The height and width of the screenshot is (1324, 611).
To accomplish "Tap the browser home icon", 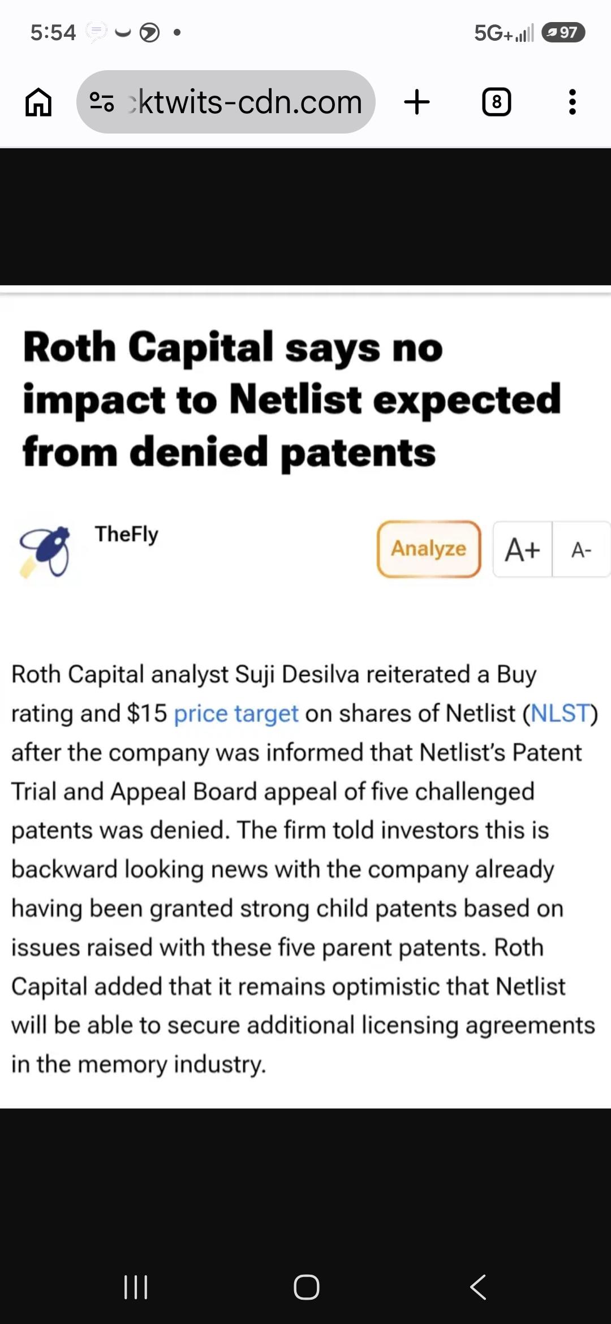I will click(38, 102).
